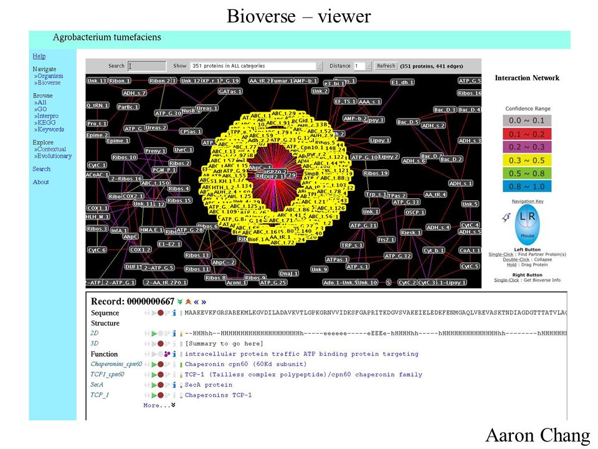
Task: Click the grey play arrow in the Function row
Action: click(154, 354)
